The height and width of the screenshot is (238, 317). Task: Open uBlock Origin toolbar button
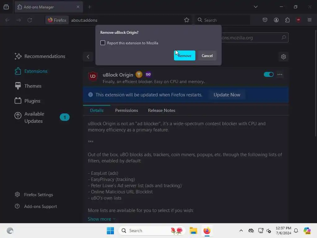(x=298, y=20)
